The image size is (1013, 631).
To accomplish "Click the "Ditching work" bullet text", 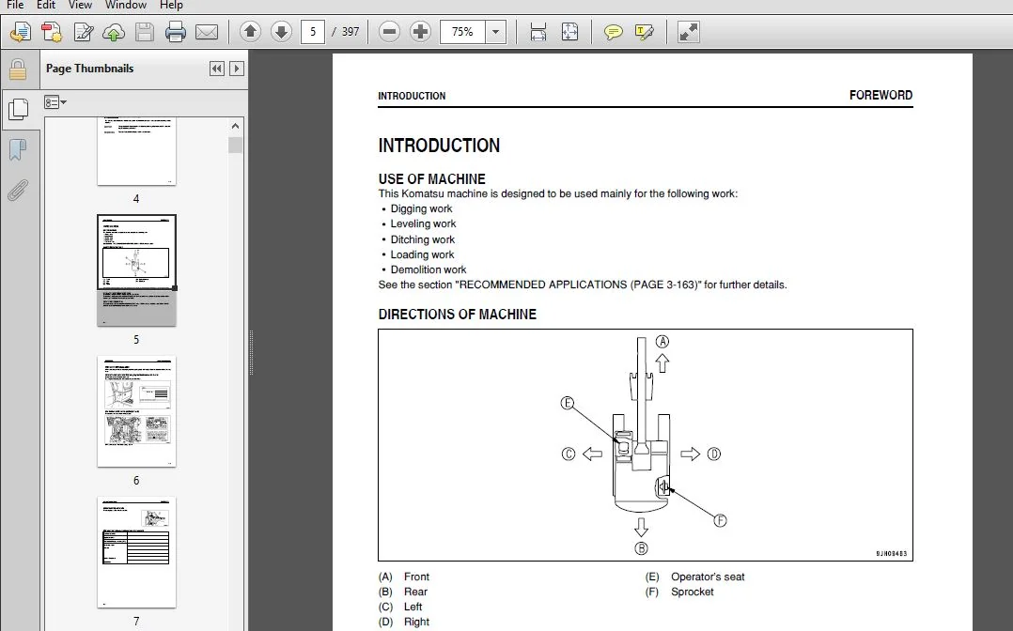I will point(423,239).
